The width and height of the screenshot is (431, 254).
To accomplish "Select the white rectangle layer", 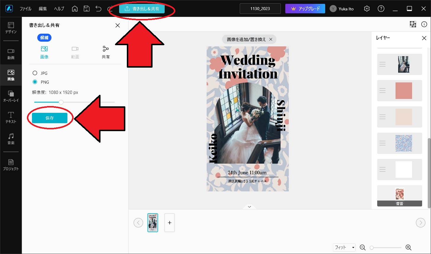I will point(400,170).
